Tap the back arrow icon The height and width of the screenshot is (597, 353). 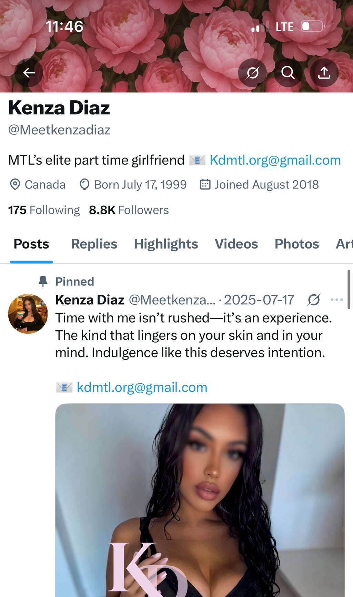tap(29, 73)
